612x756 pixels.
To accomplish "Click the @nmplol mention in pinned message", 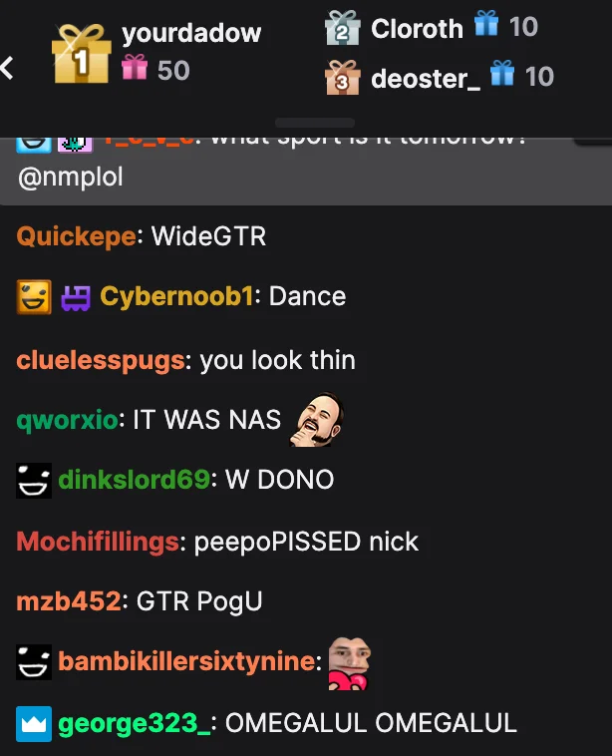I will tap(71, 177).
